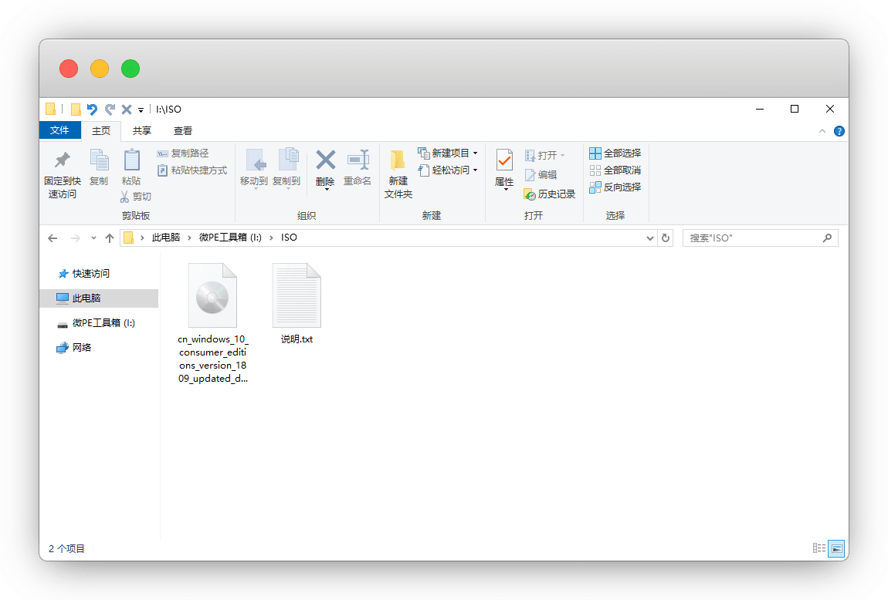Click the Up one level arrow button
This screenshot has width=888, height=600.
(110, 238)
